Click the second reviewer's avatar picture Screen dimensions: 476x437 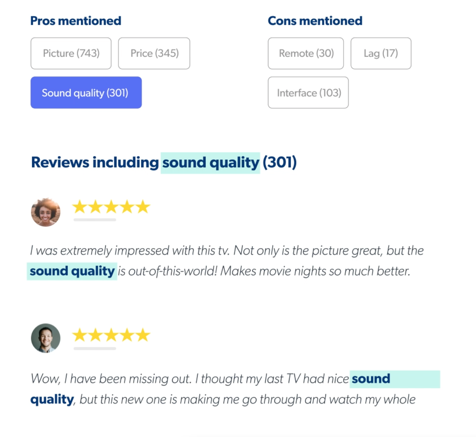(46, 338)
